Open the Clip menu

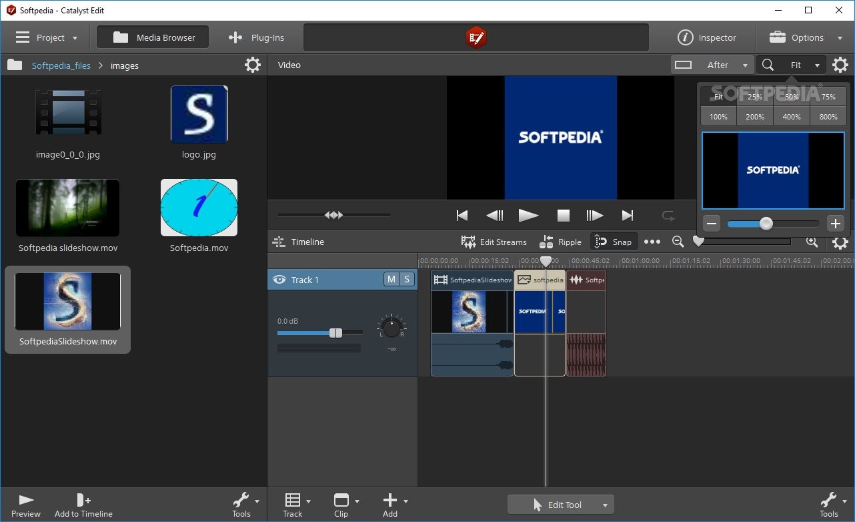pyautogui.click(x=345, y=505)
